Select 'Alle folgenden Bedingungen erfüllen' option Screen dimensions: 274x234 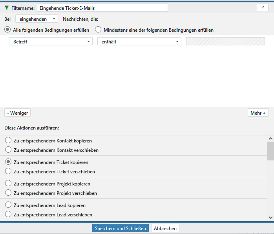7,30
